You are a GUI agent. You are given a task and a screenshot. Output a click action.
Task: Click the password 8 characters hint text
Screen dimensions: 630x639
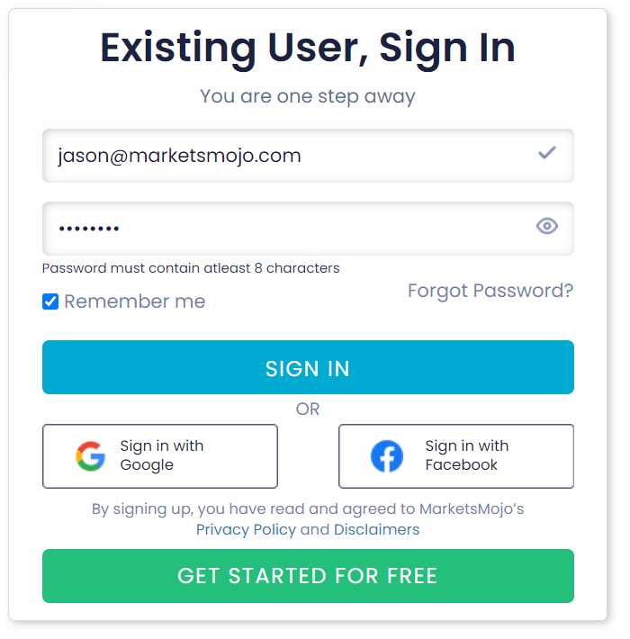pyautogui.click(x=191, y=268)
